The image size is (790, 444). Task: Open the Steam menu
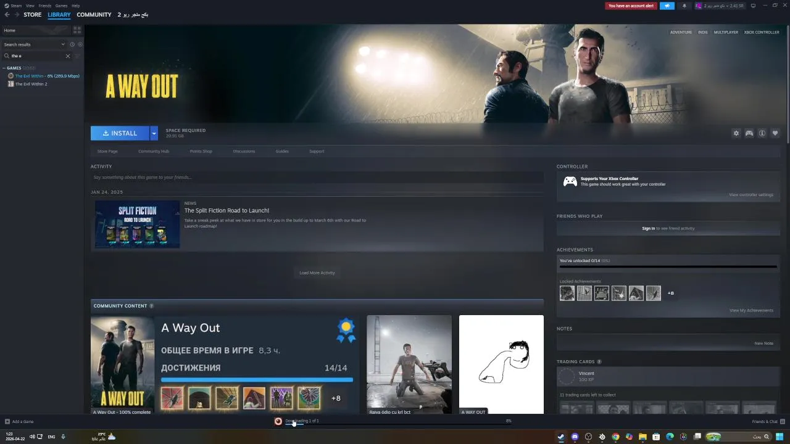17,6
